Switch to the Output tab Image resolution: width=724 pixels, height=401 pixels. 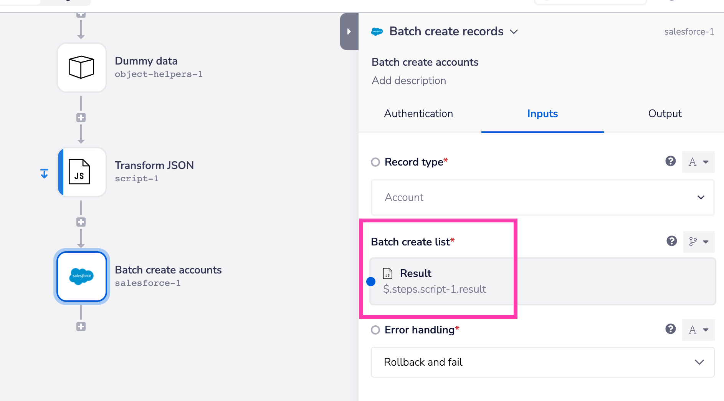coord(664,114)
